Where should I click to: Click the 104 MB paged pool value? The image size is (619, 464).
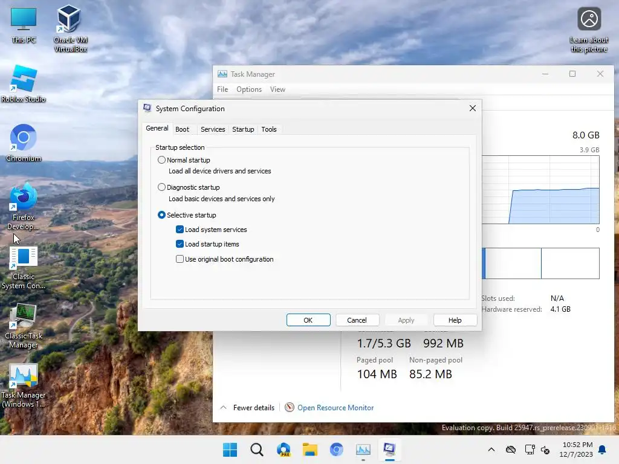(x=377, y=374)
